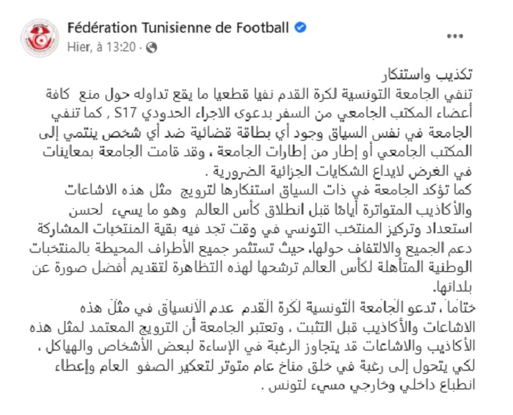
Task: Click the line starting "ختاما"
Action: pyautogui.click(x=277, y=308)
